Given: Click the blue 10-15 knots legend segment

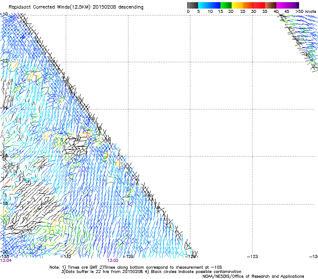Looking at the screenshot, I should [215, 5].
